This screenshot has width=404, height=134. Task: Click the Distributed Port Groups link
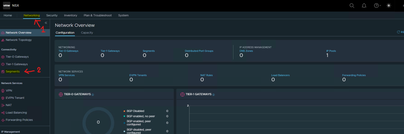(199, 51)
